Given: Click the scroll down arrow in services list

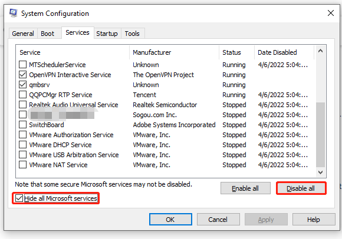Looking at the screenshot, I should coord(320,172).
